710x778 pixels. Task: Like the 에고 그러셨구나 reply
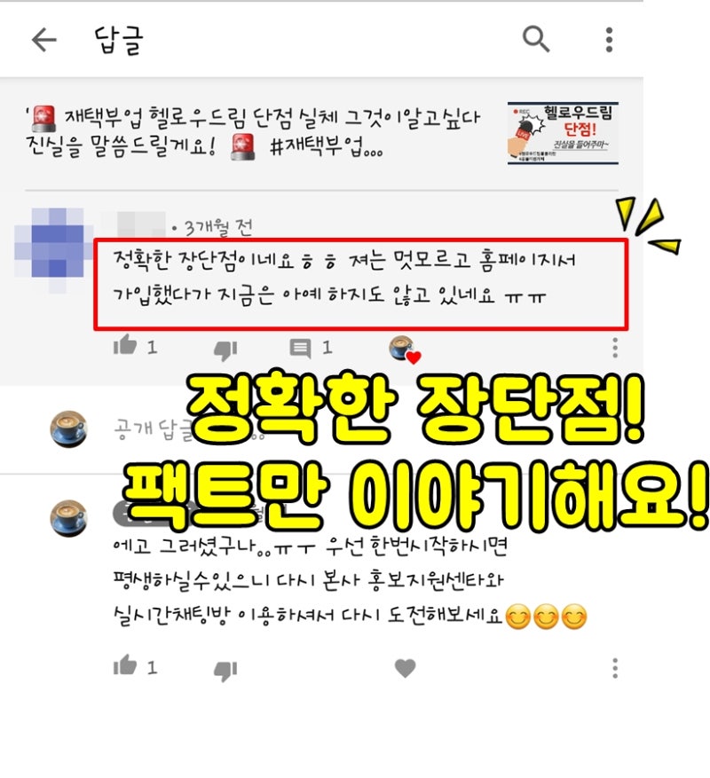pyautogui.click(x=124, y=665)
